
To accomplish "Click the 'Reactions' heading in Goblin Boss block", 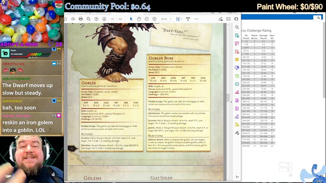I will (155, 135).
